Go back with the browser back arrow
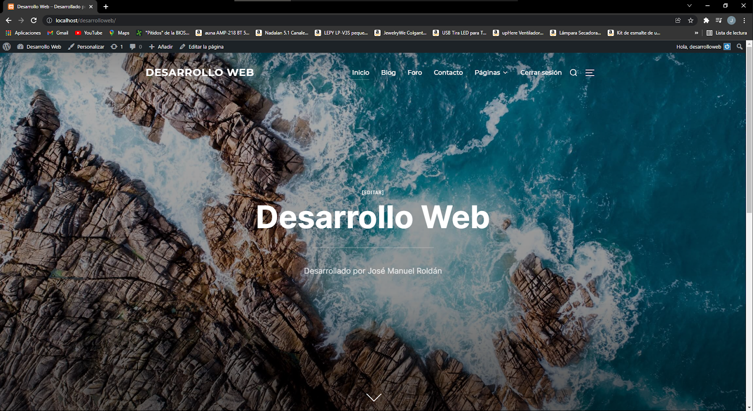Viewport: 753px width, 411px height. (8, 20)
